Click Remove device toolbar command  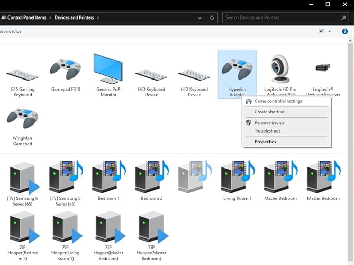point(11,31)
